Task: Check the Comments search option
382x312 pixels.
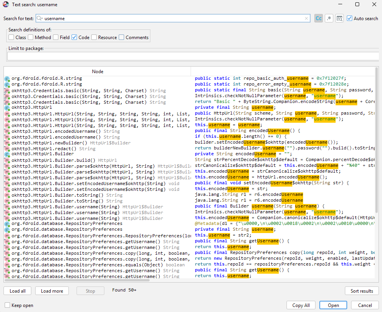Action: pos(121,38)
